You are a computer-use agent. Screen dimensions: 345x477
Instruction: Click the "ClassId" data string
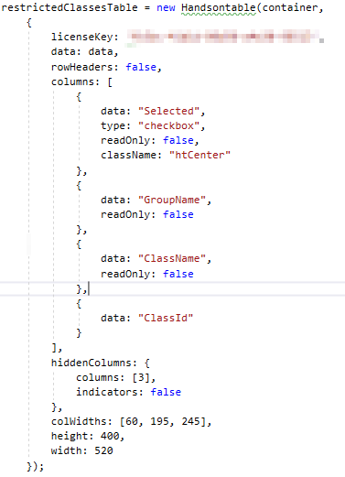click(166, 318)
